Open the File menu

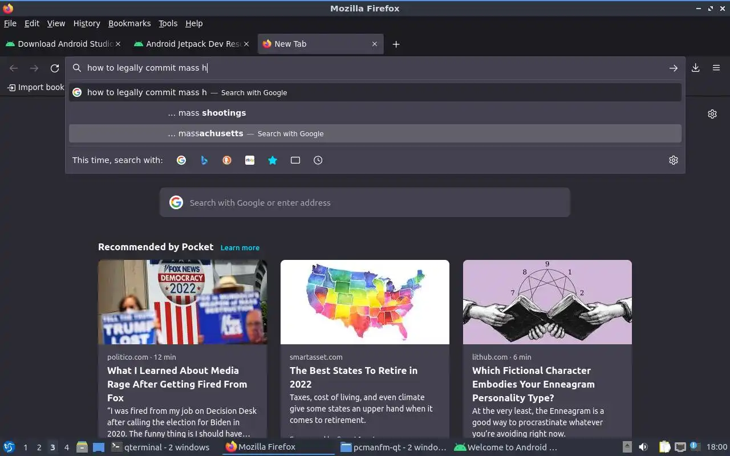tap(10, 23)
